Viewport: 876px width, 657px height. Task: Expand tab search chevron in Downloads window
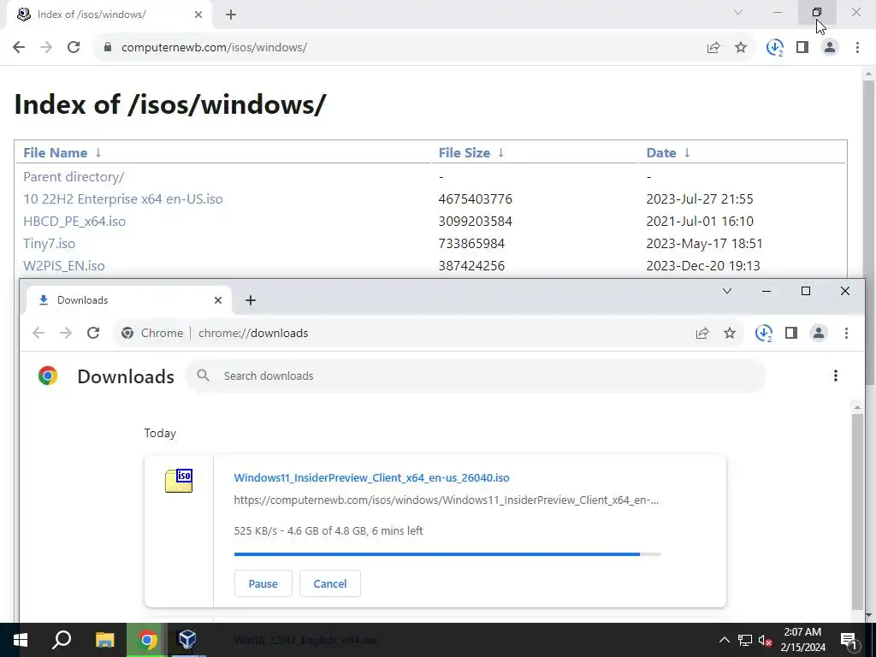pyautogui.click(x=727, y=291)
